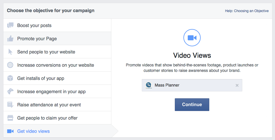The image size is (275, 140).
Task: Select Get people to claim your offer
Action: tap(57, 118)
